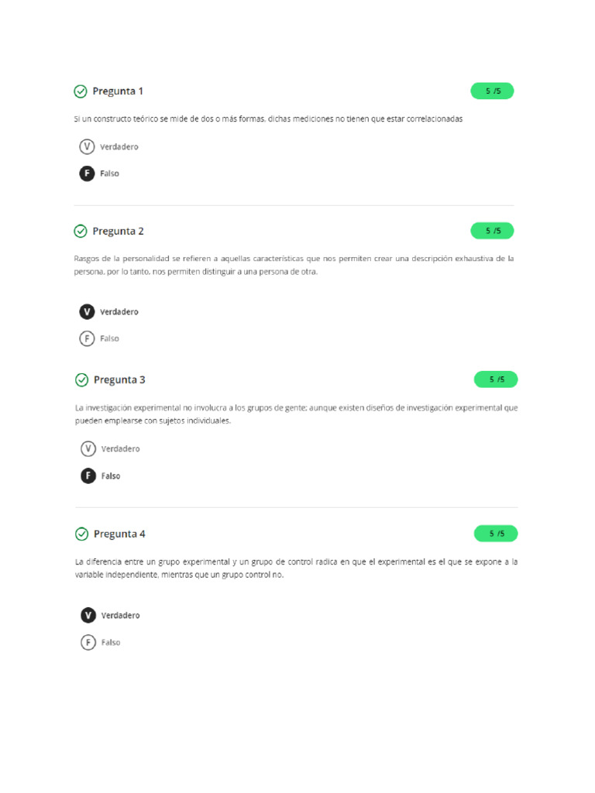Click the 5/5 score badge for Pregunta 4
Screen dimensions: 595x793
[x=496, y=534]
